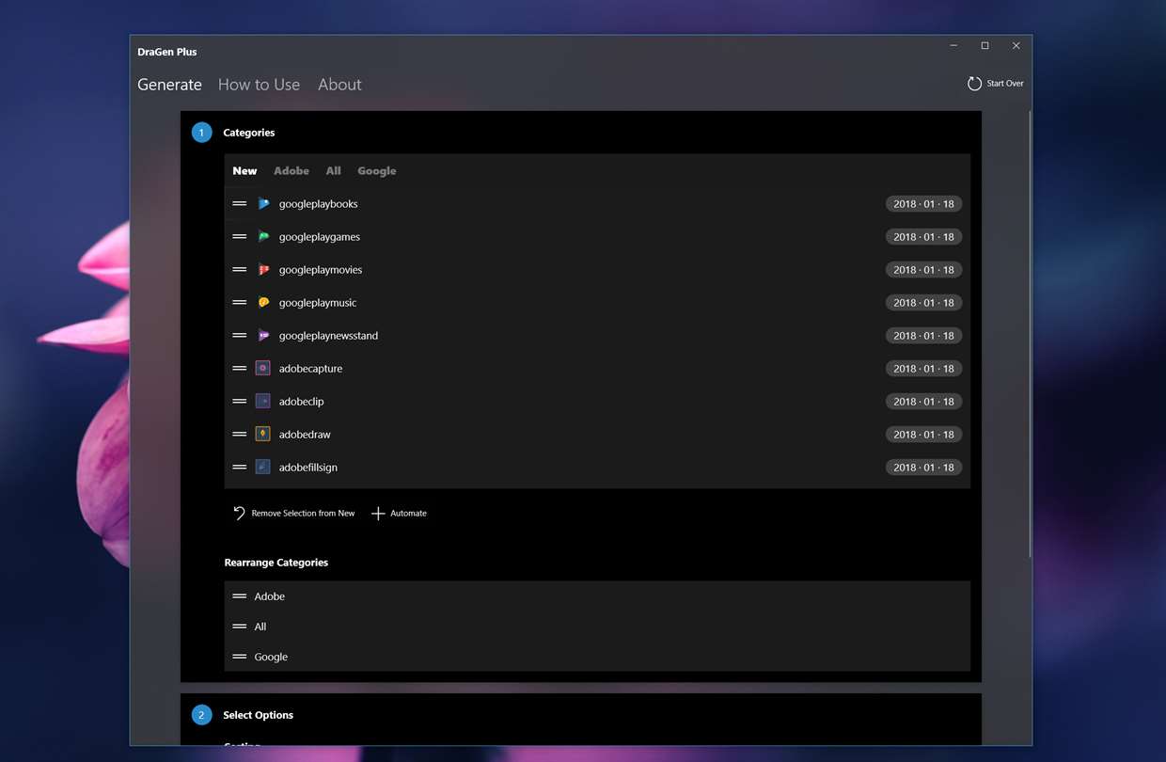
Task: Click the adobedraw app icon
Action: click(x=263, y=435)
